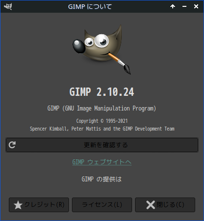Show the license with ライセンス(L)
This screenshot has width=204, height=221.
(x=102, y=205)
